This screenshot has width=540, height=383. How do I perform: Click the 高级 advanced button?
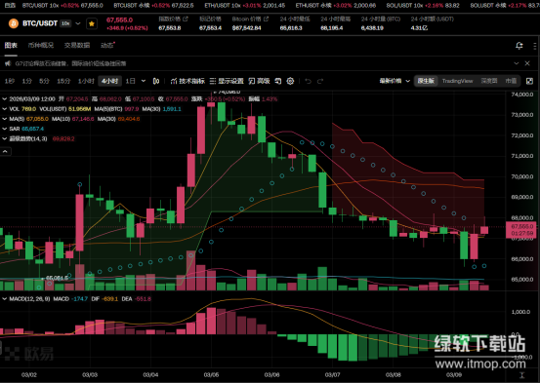coord(259,81)
